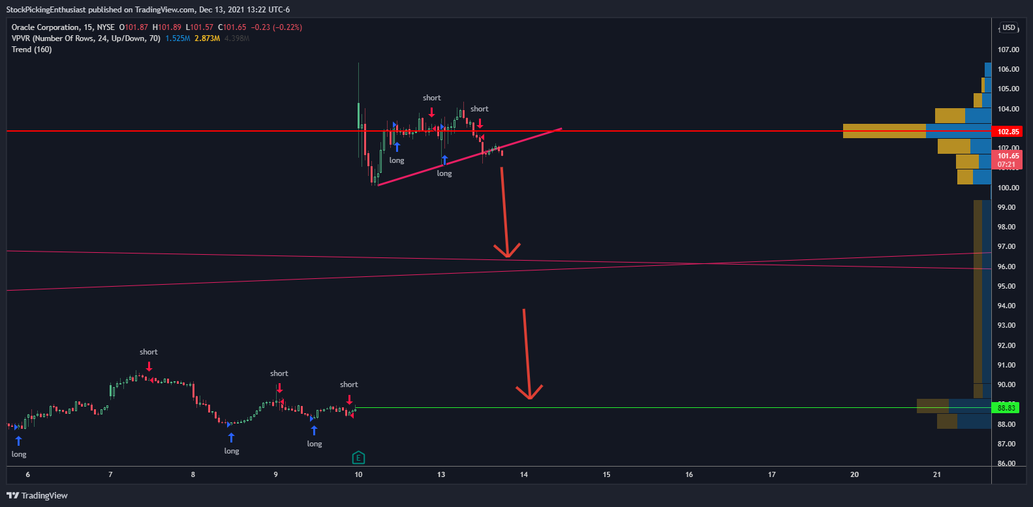
Task: Click the close value C101.65
Action: pyautogui.click(x=232, y=27)
